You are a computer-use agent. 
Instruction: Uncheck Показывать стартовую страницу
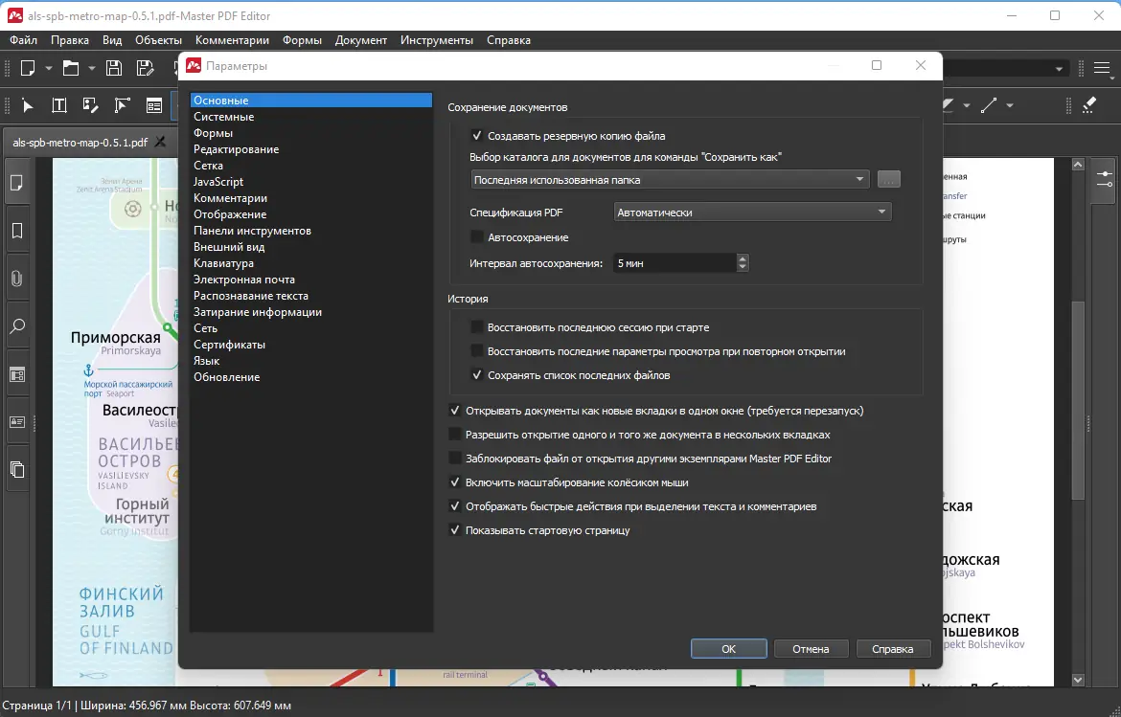pos(455,530)
